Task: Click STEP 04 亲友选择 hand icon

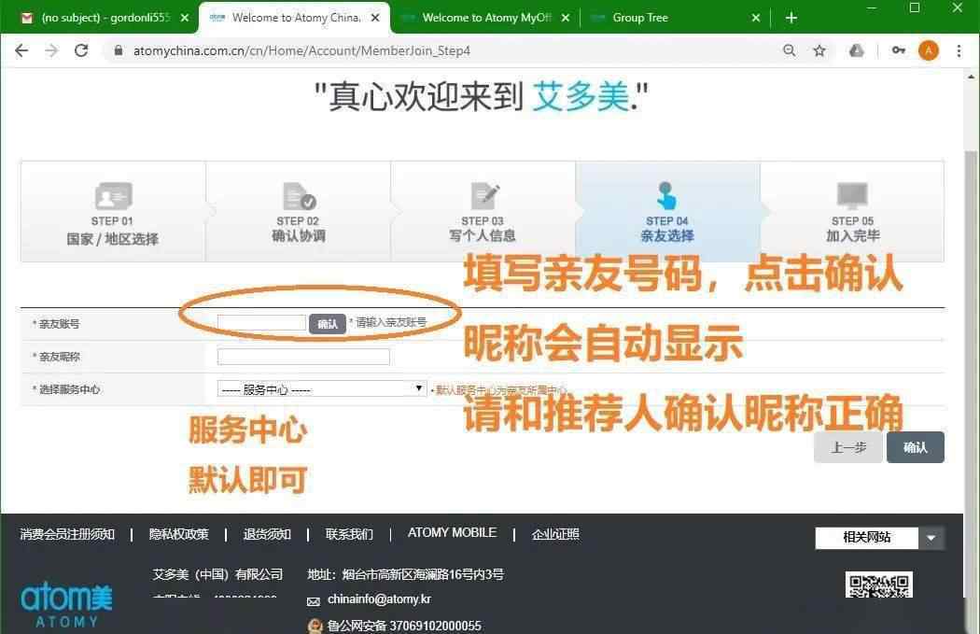Action: pyautogui.click(x=666, y=195)
